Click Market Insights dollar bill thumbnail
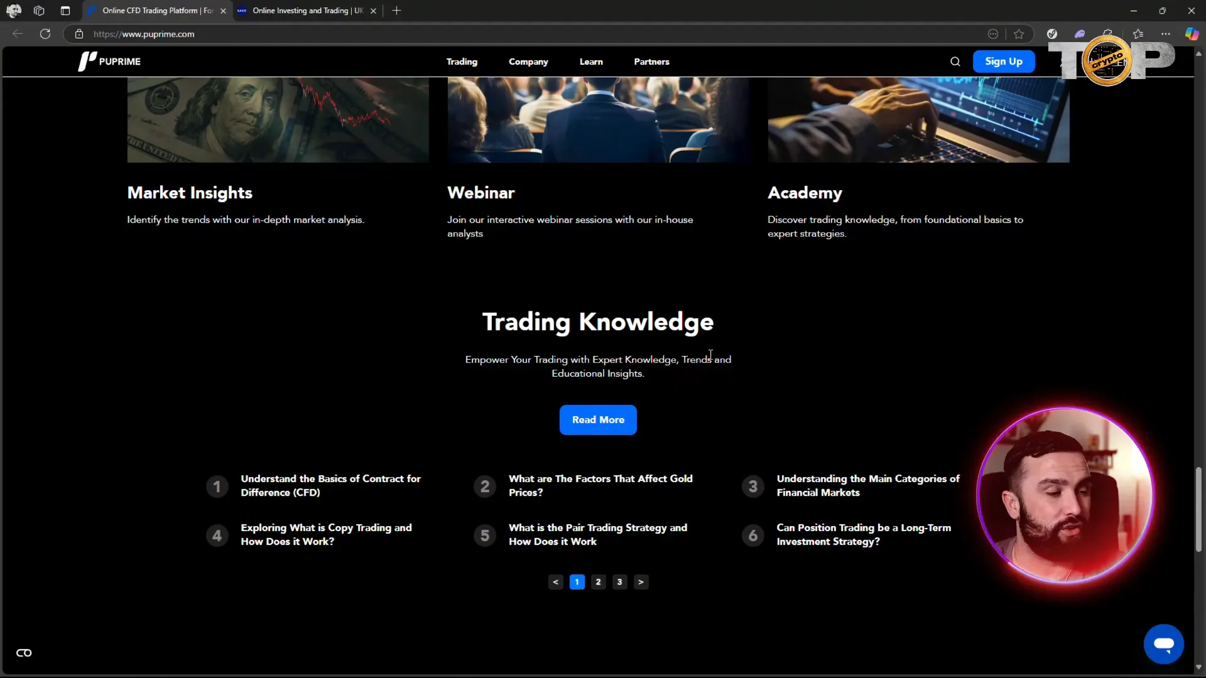Image resolution: width=1206 pixels, height=678 pixels. point(278,120)
